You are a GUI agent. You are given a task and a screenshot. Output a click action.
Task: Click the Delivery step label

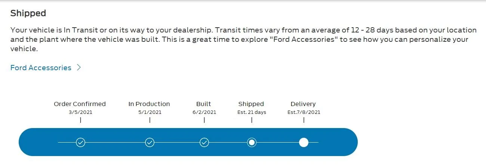[x=303, y=104]
